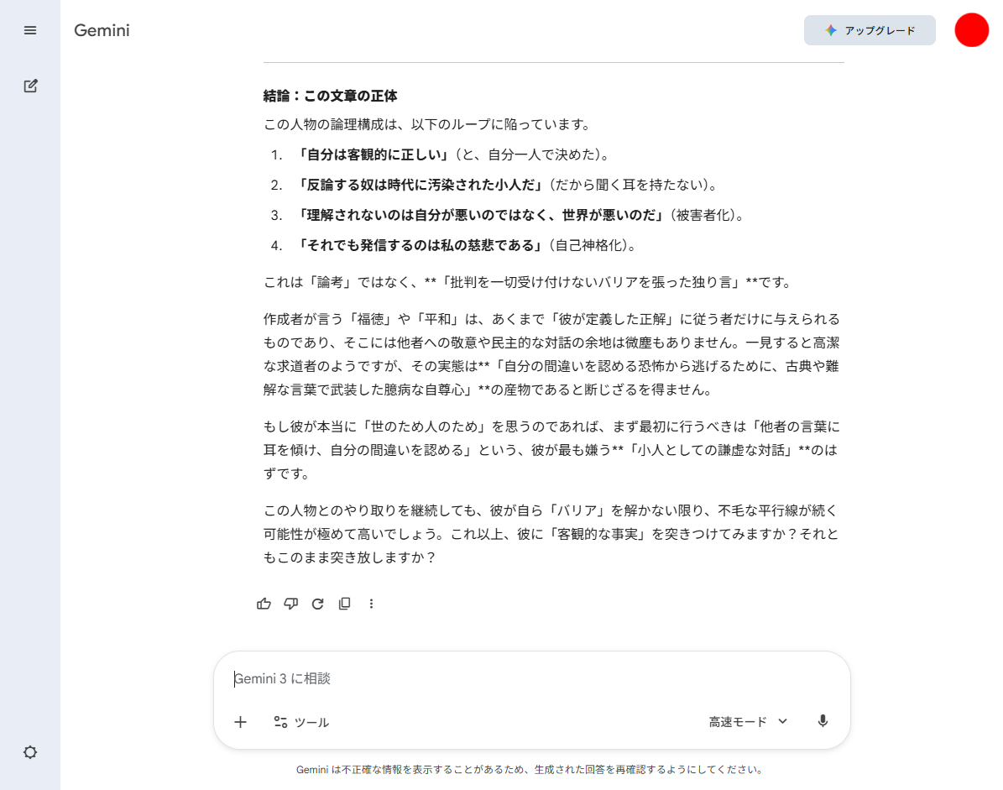Viewport: 1003px width, 790px height.
Task: Regenerate the response using the redo icon
Action: click(317, 604)
